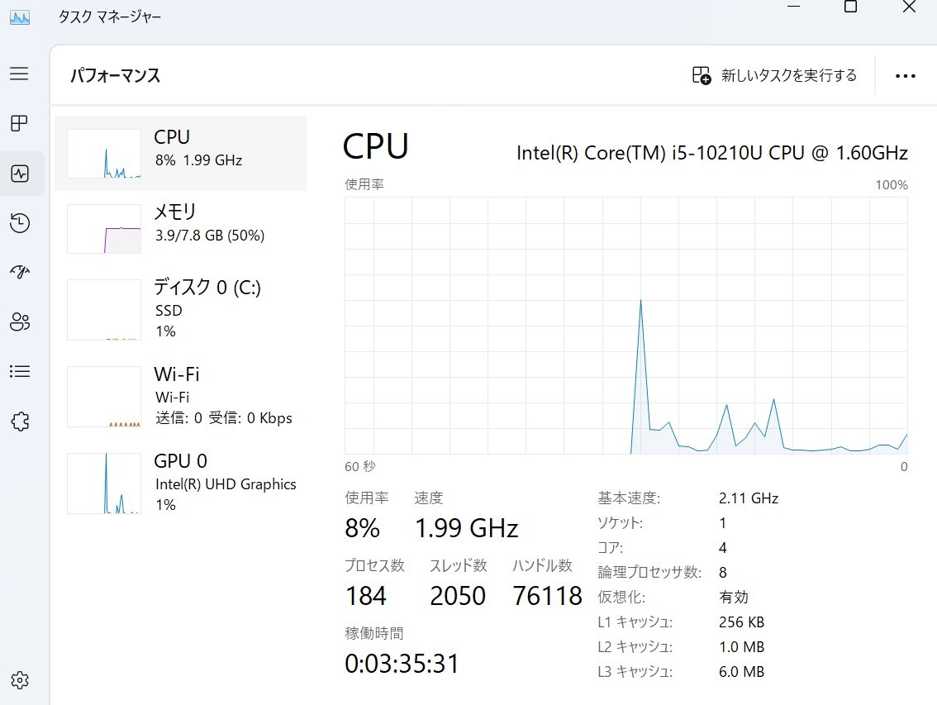Select the Wi-Fi performance item

(x=180, y=396)
